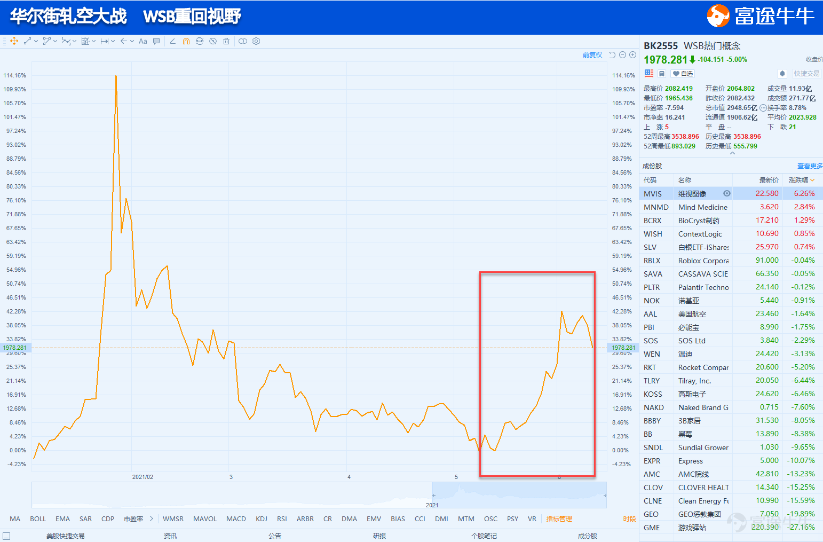Image resolution: width=823 pixels, height=542 pixels.
Task: Open chart settings gear icon
Action: [256, 41]
